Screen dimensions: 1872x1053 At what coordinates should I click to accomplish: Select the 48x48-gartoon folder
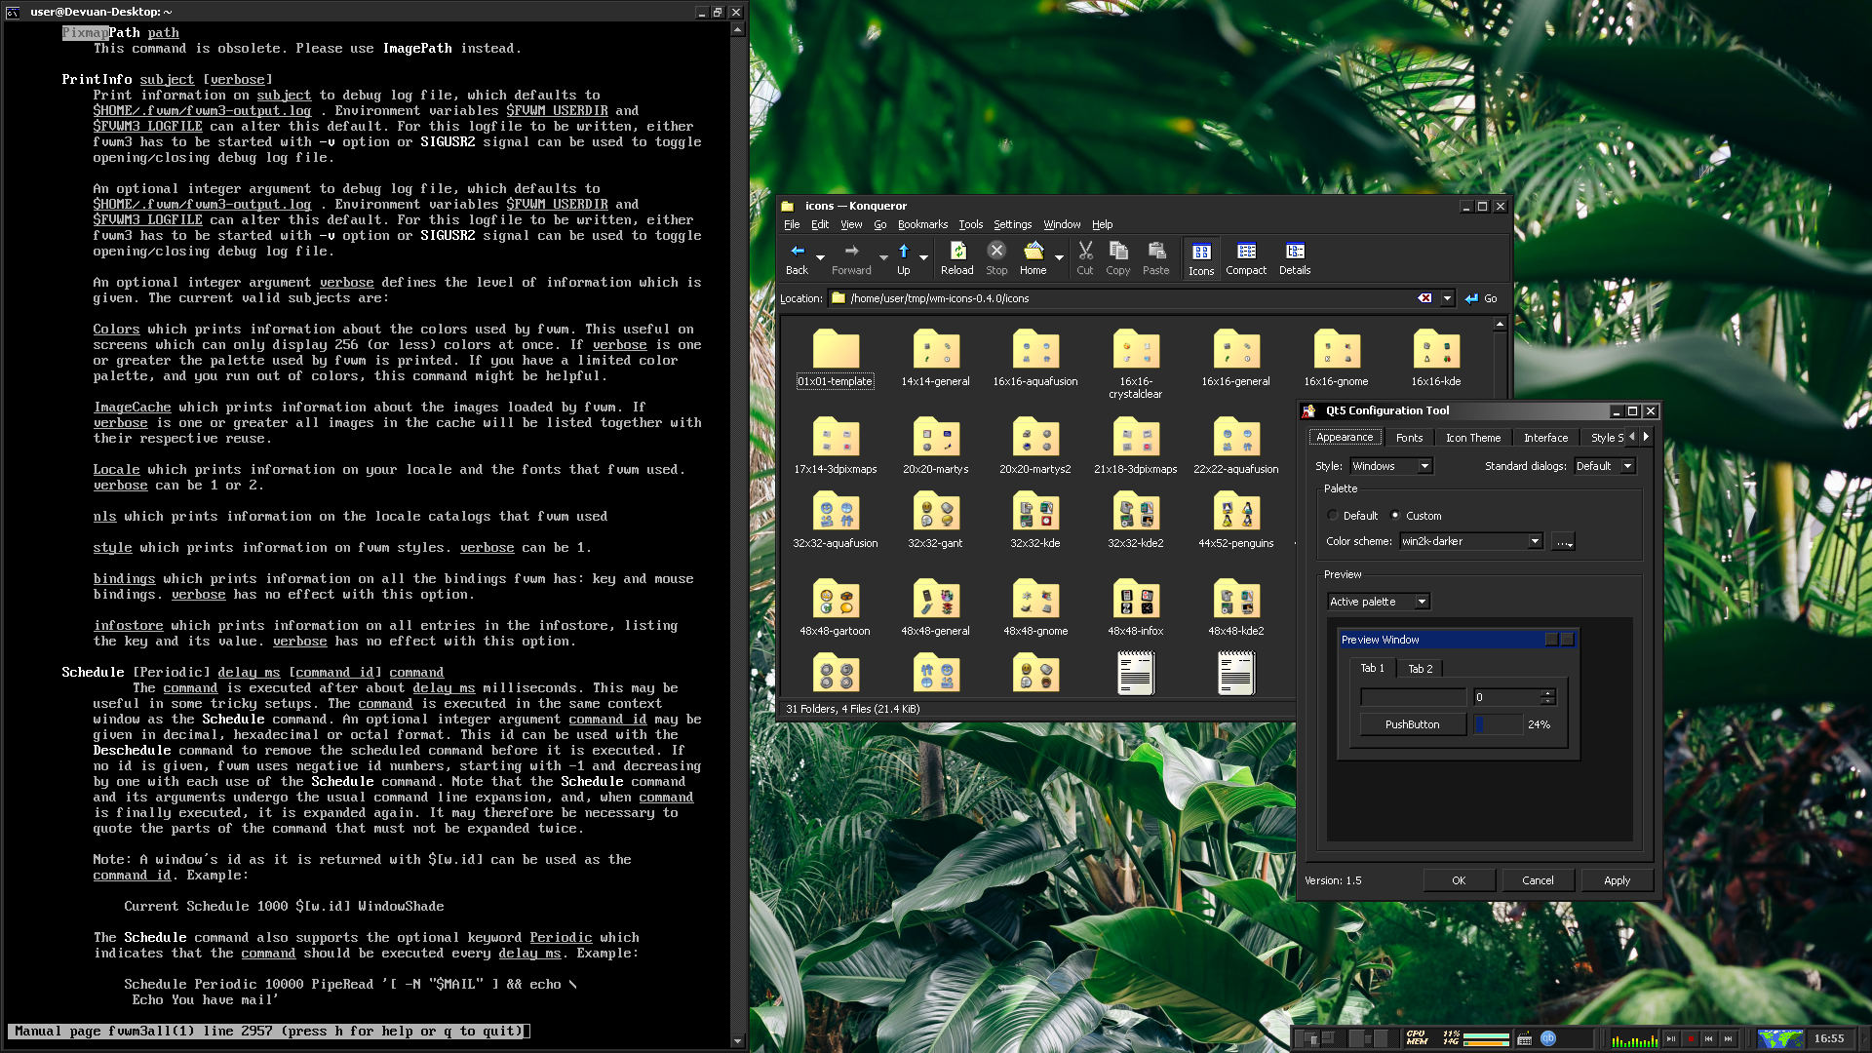click(x=836, y=607)
